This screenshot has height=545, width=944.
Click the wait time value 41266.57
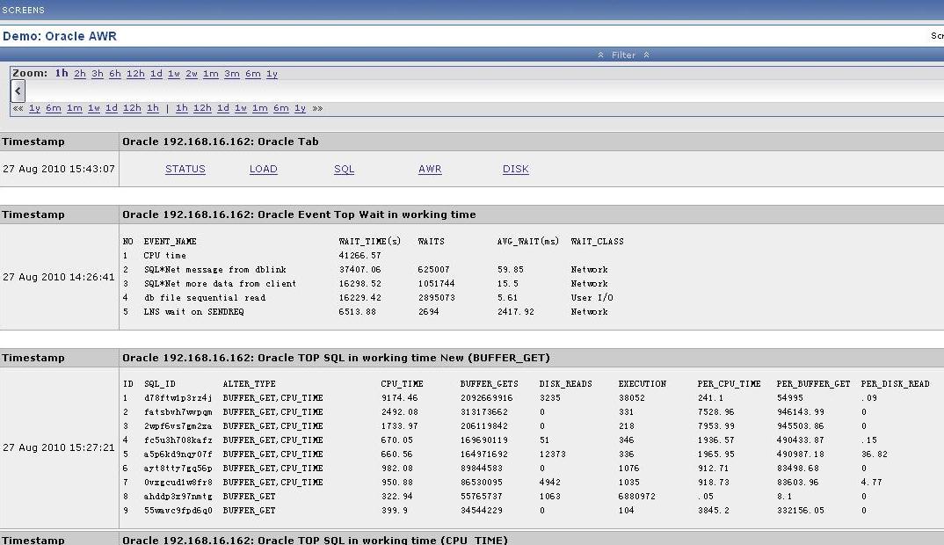pyautogui.click(x=359, y=255)
